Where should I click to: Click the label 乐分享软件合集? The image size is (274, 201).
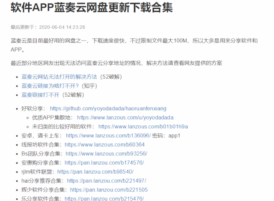pos(40,198)
